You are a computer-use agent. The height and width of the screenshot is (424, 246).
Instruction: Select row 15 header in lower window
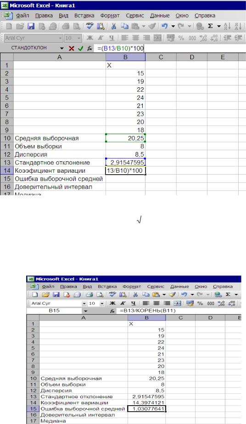[33, 408]
